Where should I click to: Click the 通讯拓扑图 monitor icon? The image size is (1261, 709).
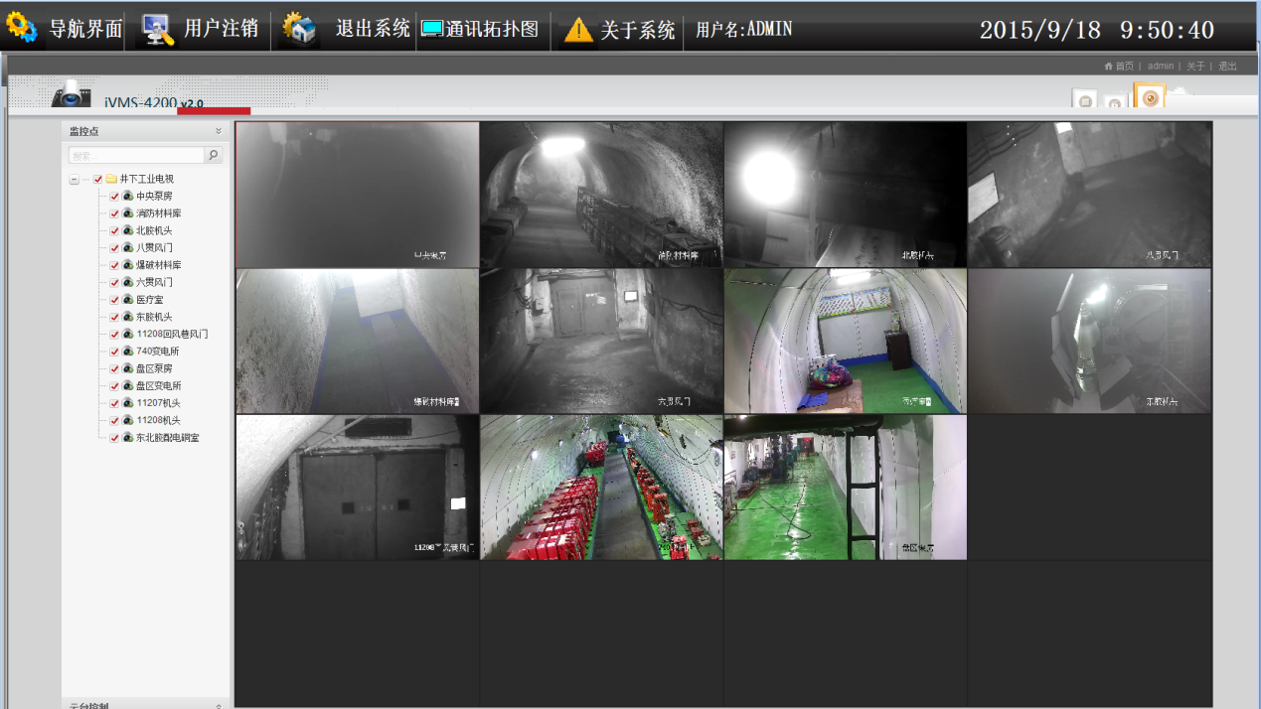(432, 30)
